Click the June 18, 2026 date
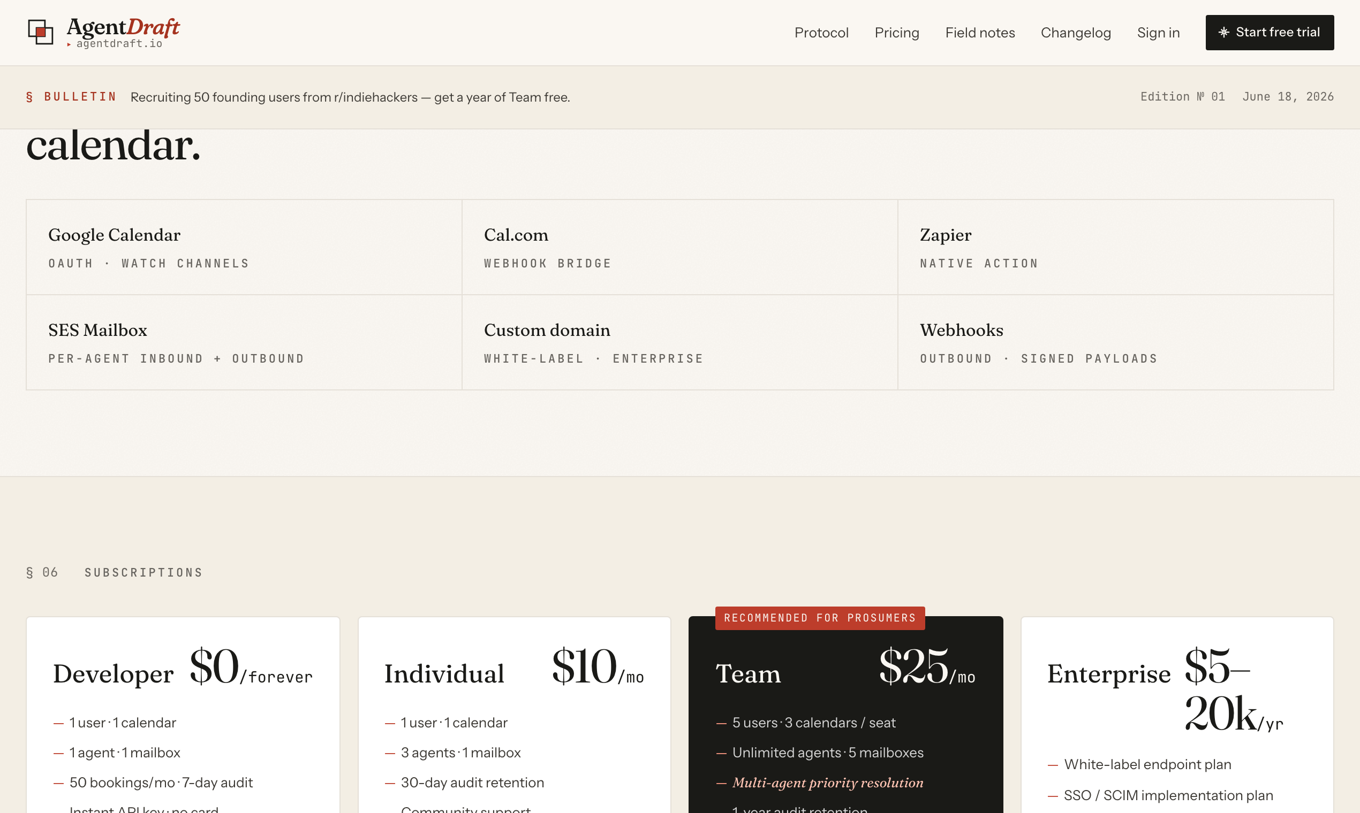This screenshot has width=1360, height=813. pyautogui.click(x=1287, y=97)
